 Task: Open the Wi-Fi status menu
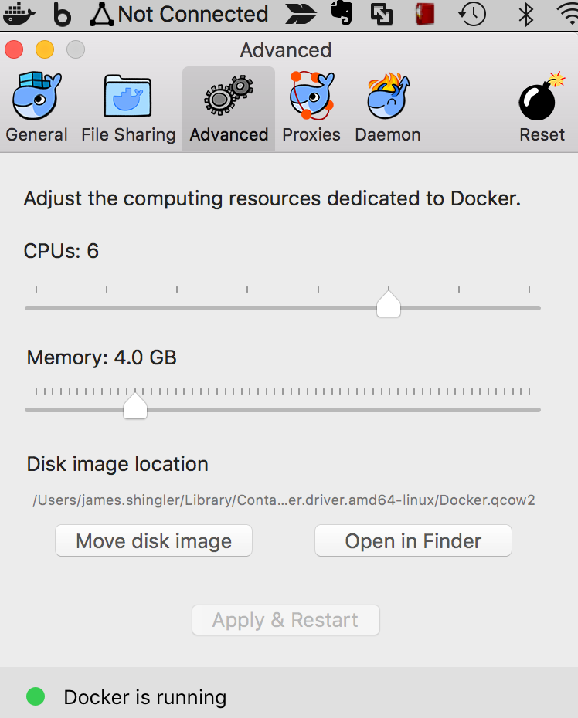tap(568, 14)
